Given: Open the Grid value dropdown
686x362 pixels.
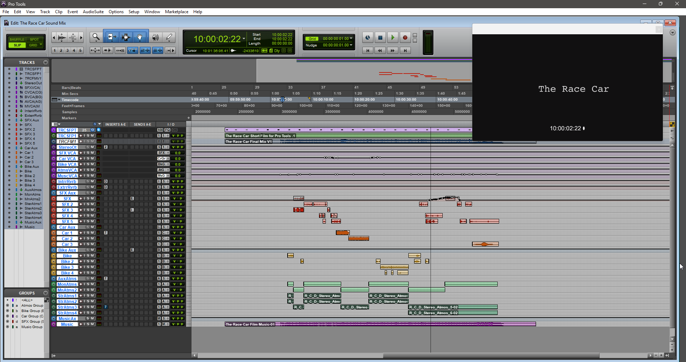Looking at the screenshot, I should click(x=351, y=39).
